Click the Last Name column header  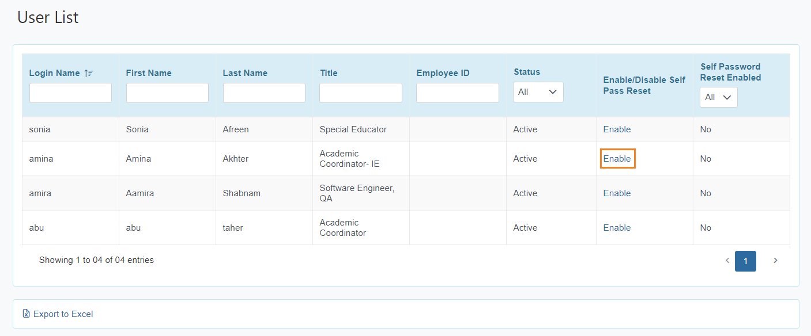coord(245,73)
